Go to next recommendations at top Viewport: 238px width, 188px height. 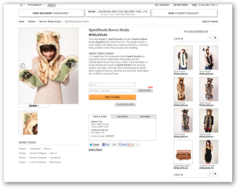[x=215, y=38]
